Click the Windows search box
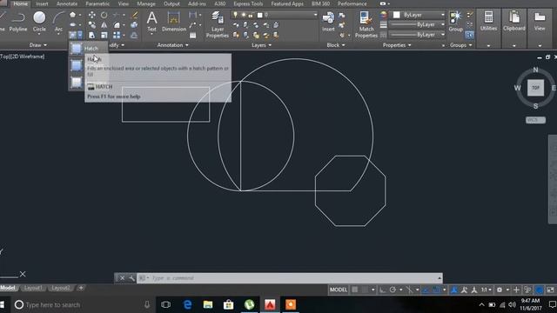This screenshot has height=313, width=557. pos(83,305)
